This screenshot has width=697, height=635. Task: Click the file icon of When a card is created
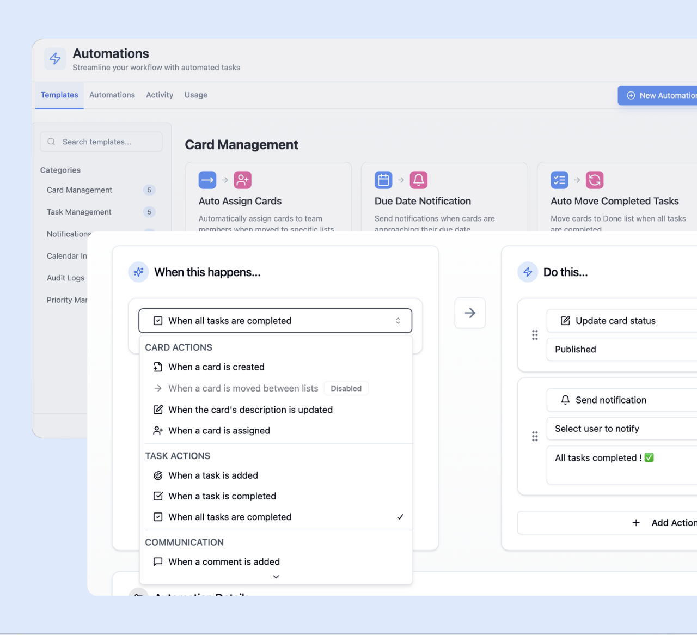coord(158,367)
